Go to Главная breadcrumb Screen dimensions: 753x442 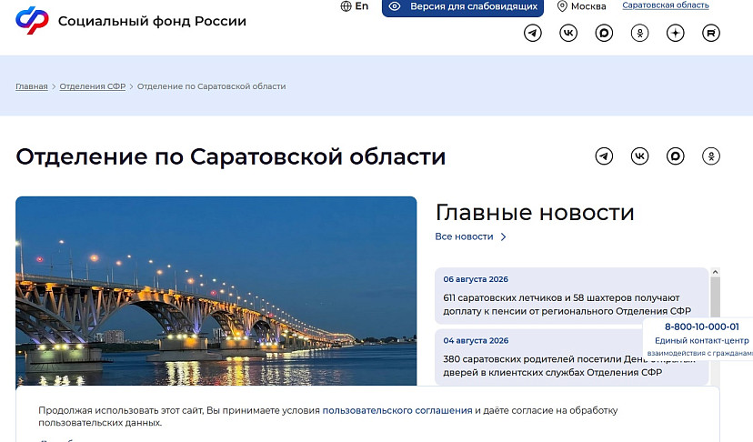coord(32,86)
